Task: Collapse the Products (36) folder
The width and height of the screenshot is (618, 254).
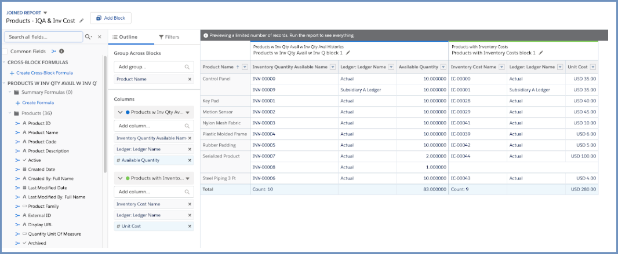Action: point(10,113)
